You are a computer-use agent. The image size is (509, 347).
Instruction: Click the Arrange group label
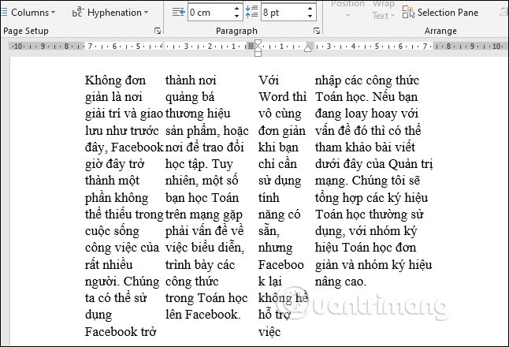pos(440,31)
